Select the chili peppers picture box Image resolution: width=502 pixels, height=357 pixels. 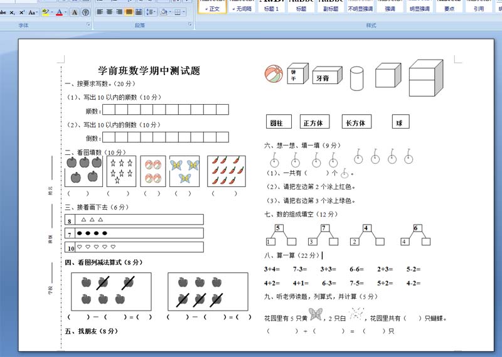pos(227,171)
